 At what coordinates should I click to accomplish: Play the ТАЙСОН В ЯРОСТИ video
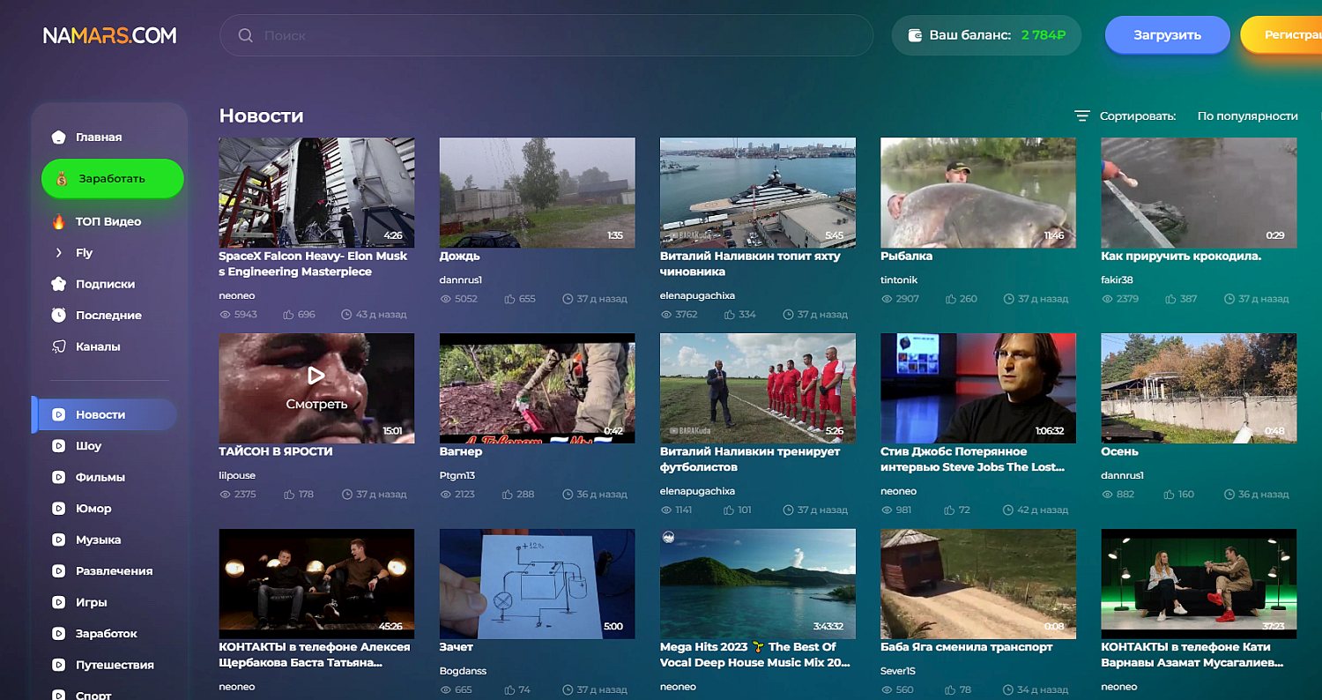click(x=316, y=386)
